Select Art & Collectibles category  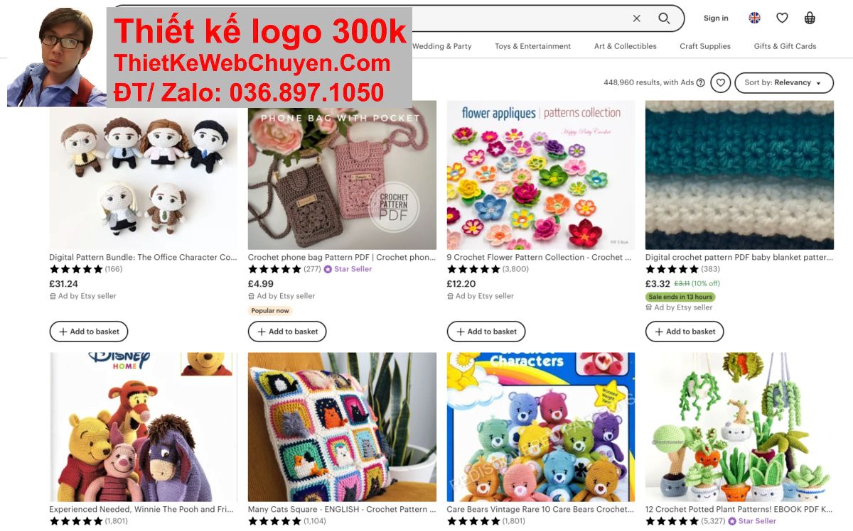tap(625, 46)
